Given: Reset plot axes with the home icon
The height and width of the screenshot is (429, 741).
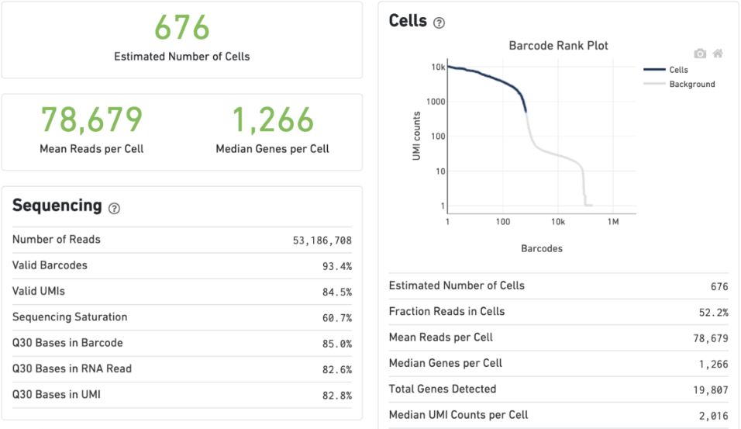Looking at the screenshot, I should [718, 54].
